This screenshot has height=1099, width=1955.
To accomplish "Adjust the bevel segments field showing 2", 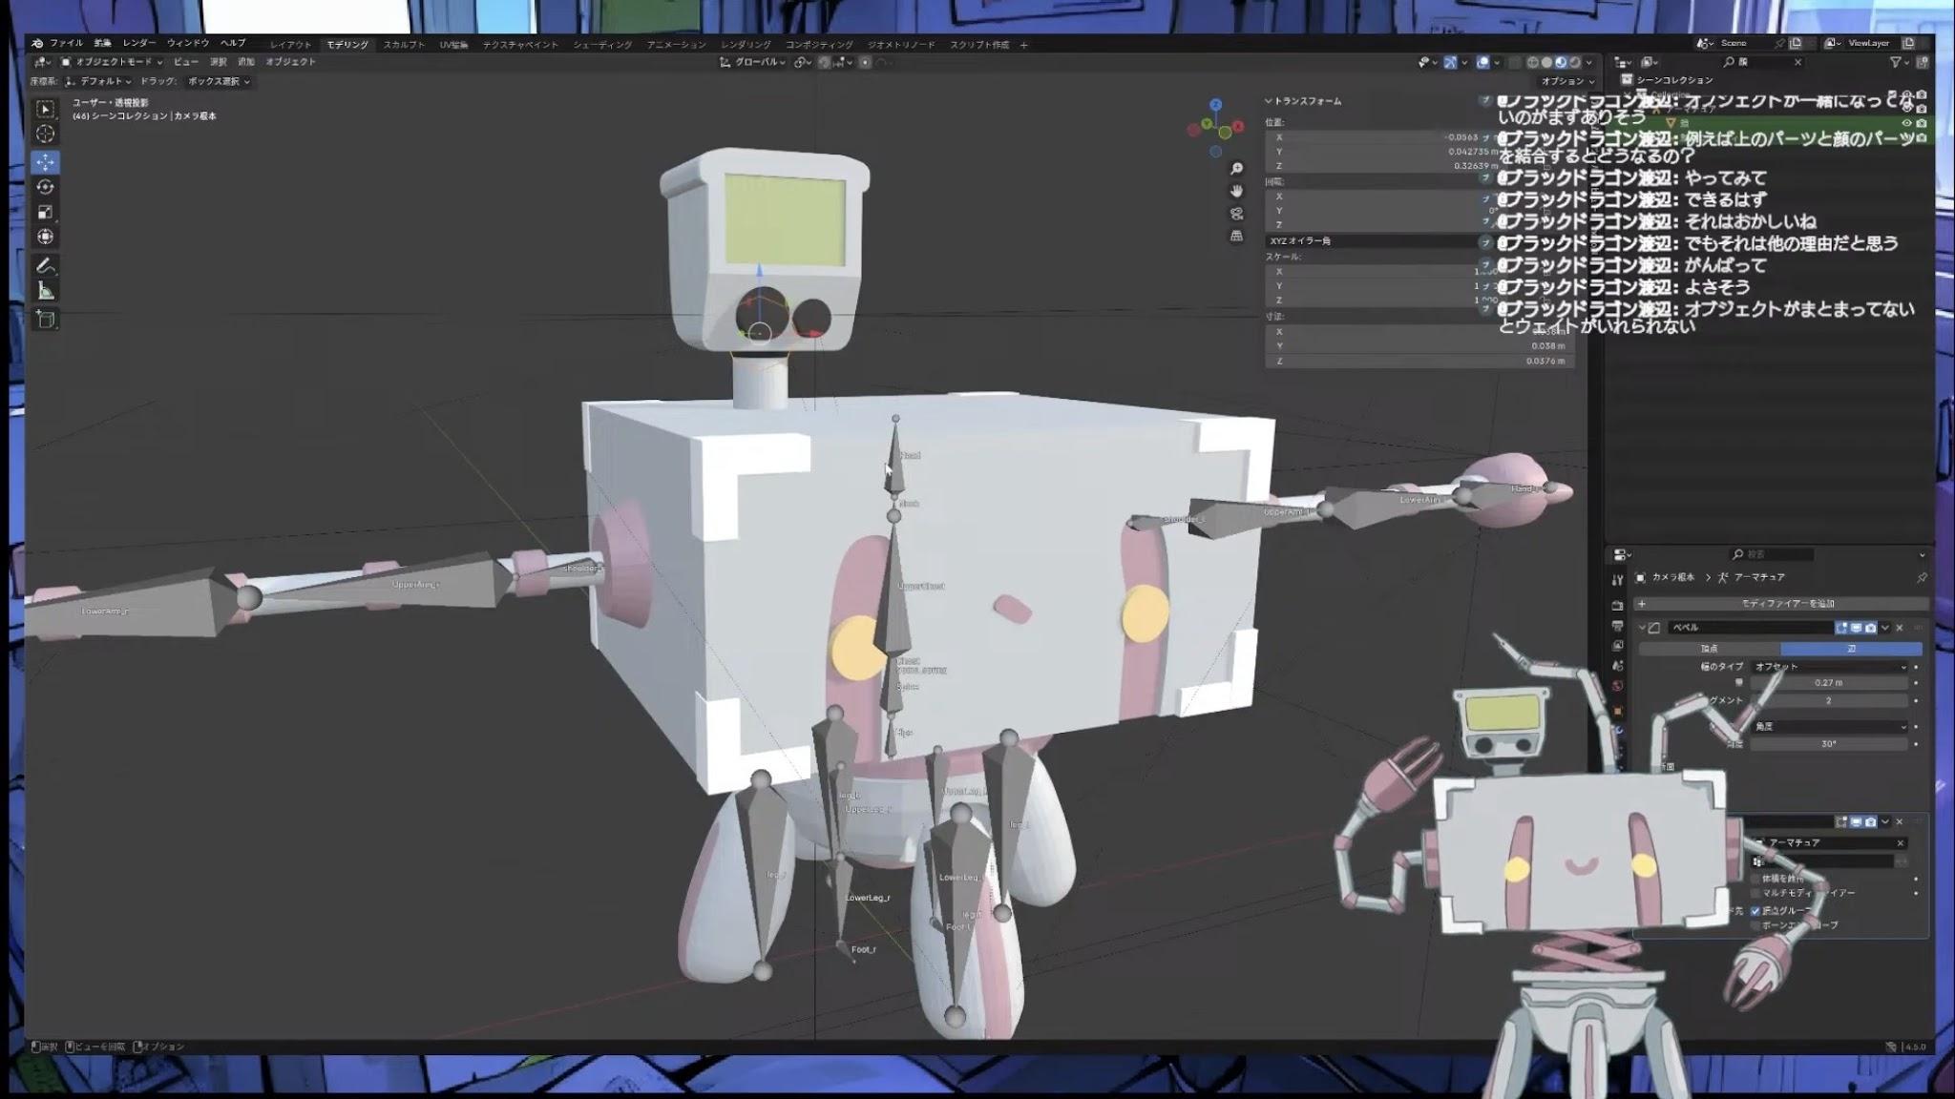I will click(x=1829, y=700).
